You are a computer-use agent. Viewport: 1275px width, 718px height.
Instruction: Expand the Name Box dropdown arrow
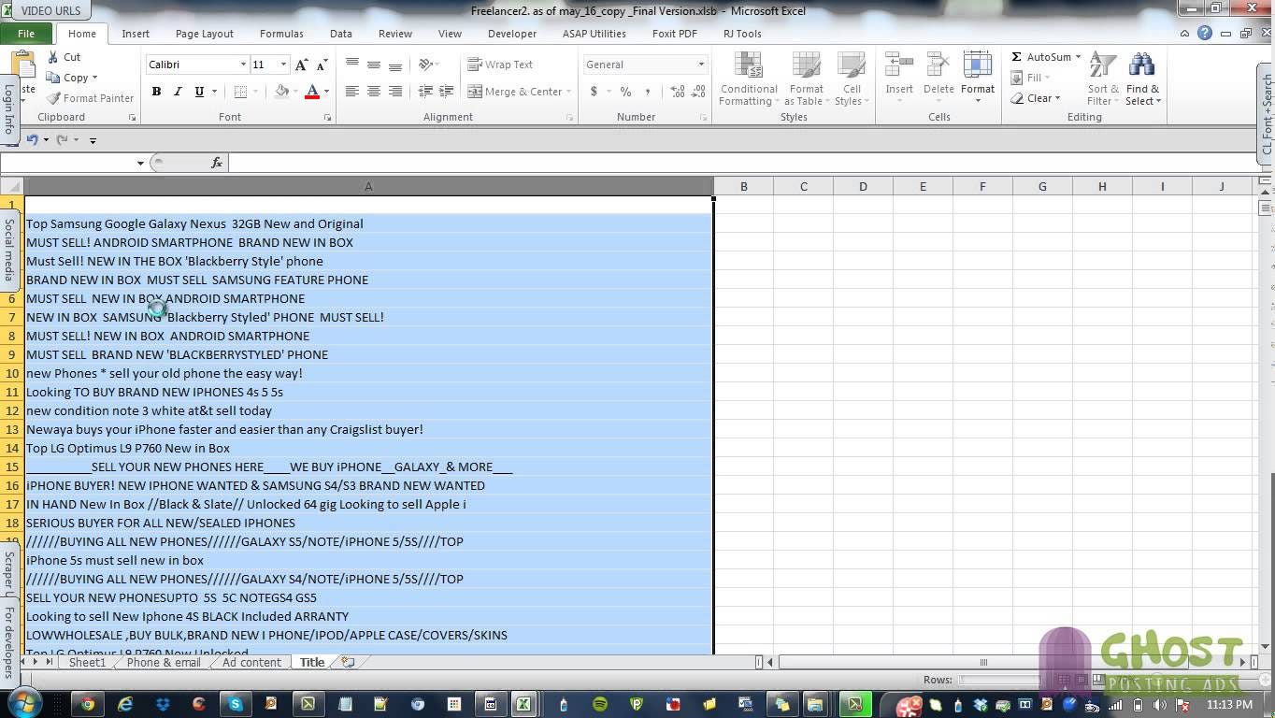pyautogui.click(x=140, y=163)
